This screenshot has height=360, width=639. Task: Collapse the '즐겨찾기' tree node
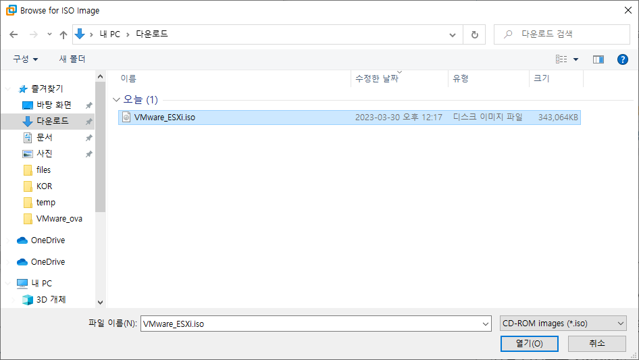pos(7,88)
